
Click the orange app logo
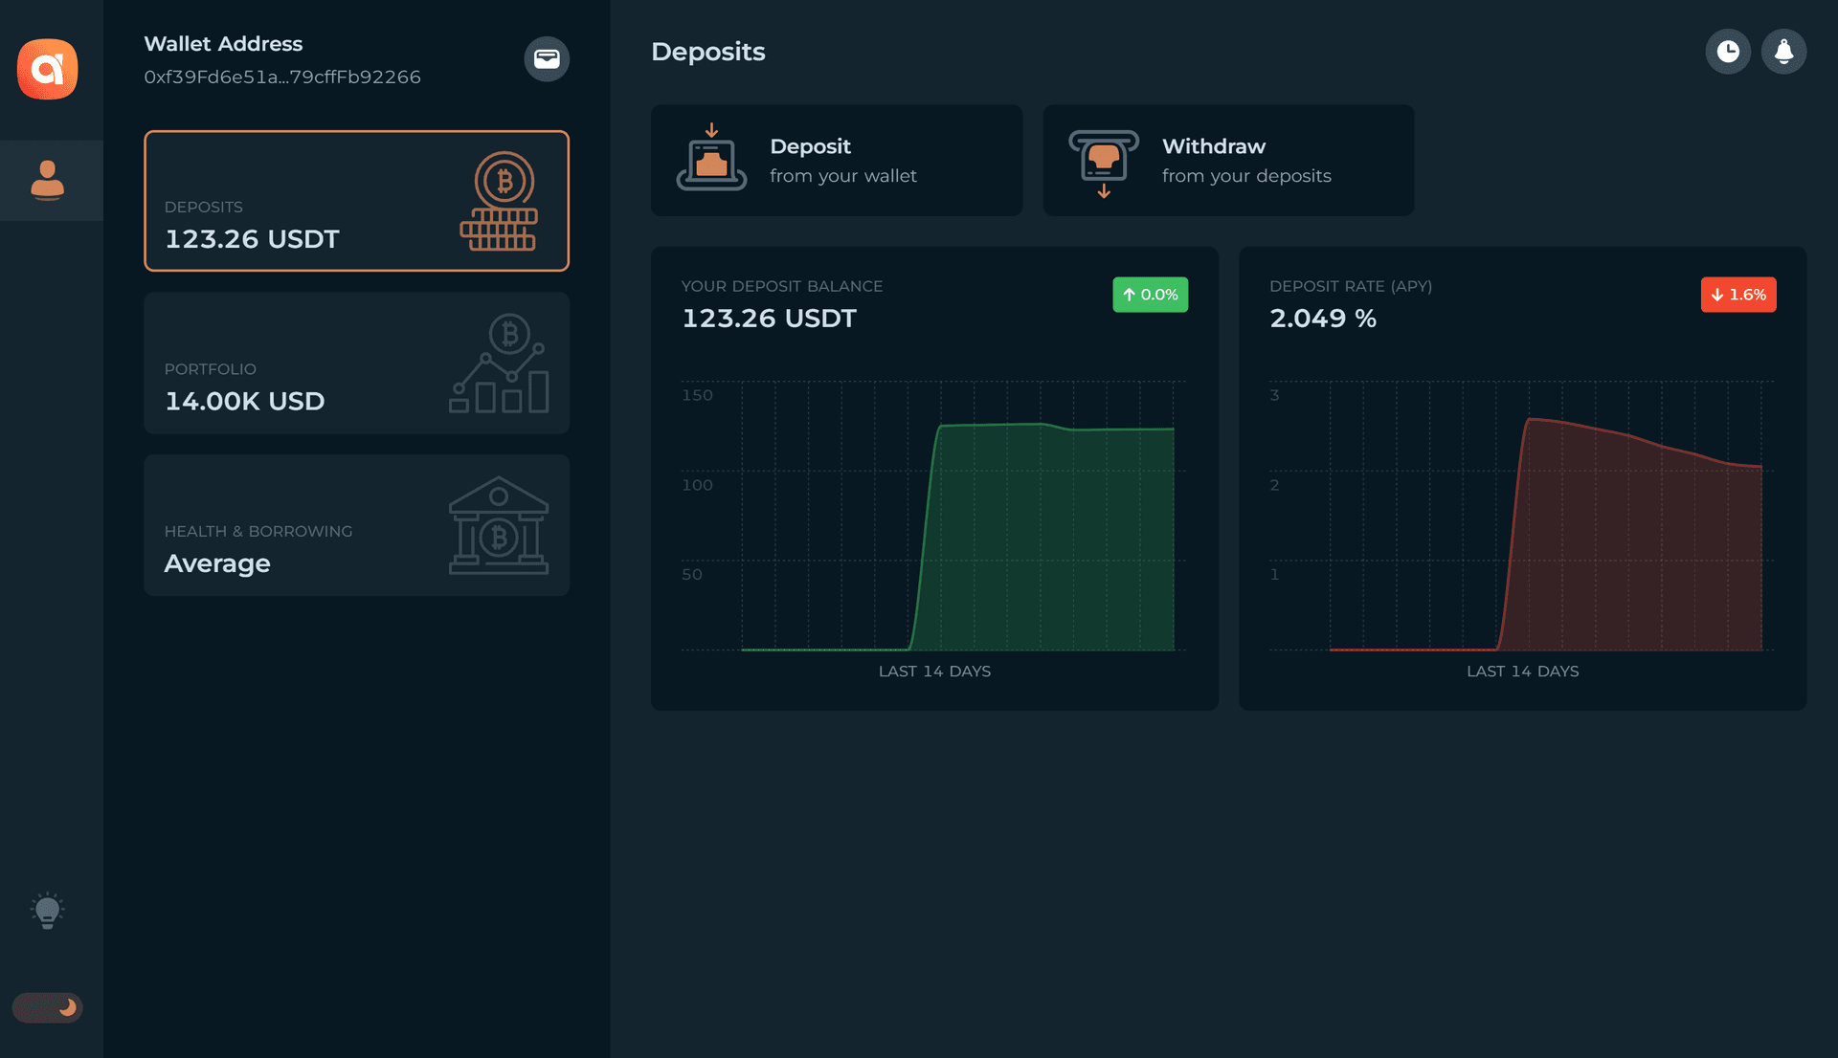(x=47, y=69)
